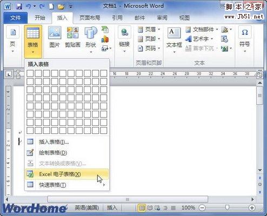Screen dimensions: 267x216
Task: Open the Customize Quick Access Toolbar arrow
Action: 71,7
